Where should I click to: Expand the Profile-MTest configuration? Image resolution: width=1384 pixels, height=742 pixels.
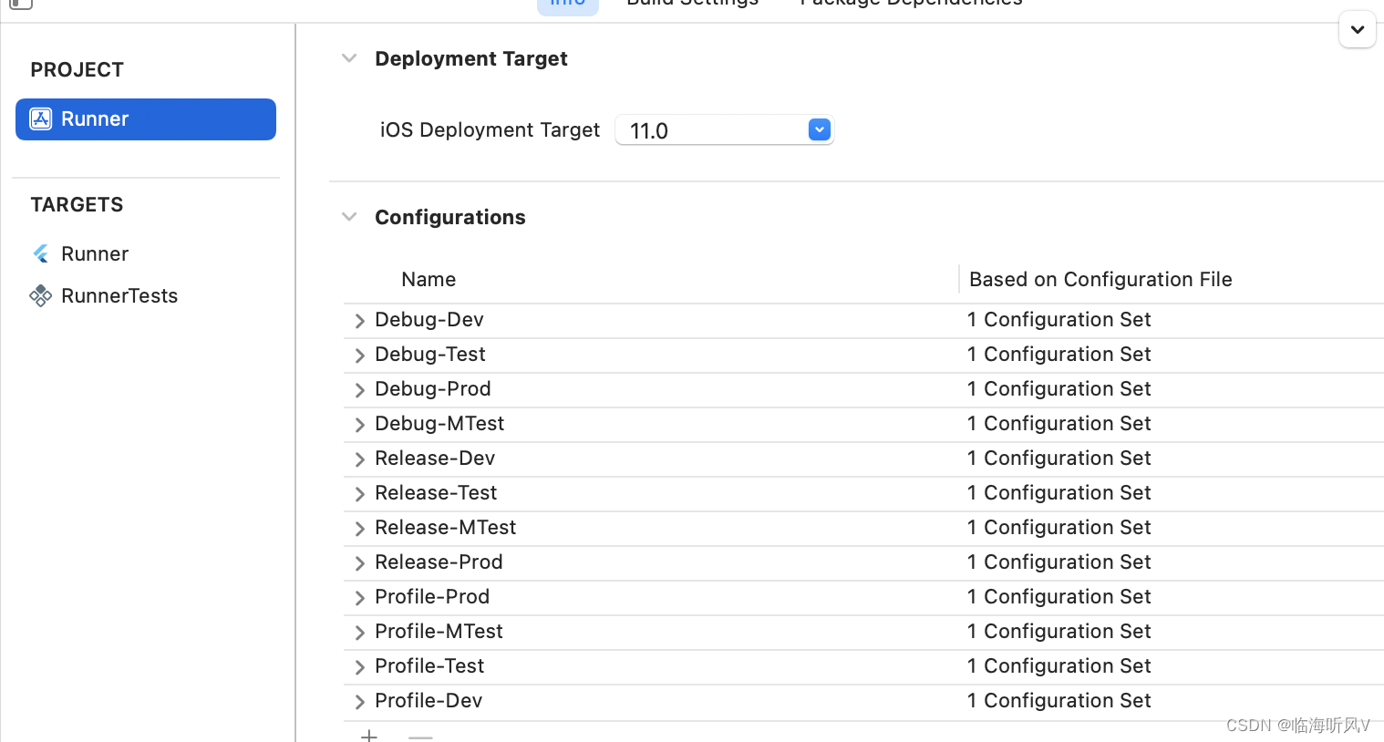[x=359, y=633]
